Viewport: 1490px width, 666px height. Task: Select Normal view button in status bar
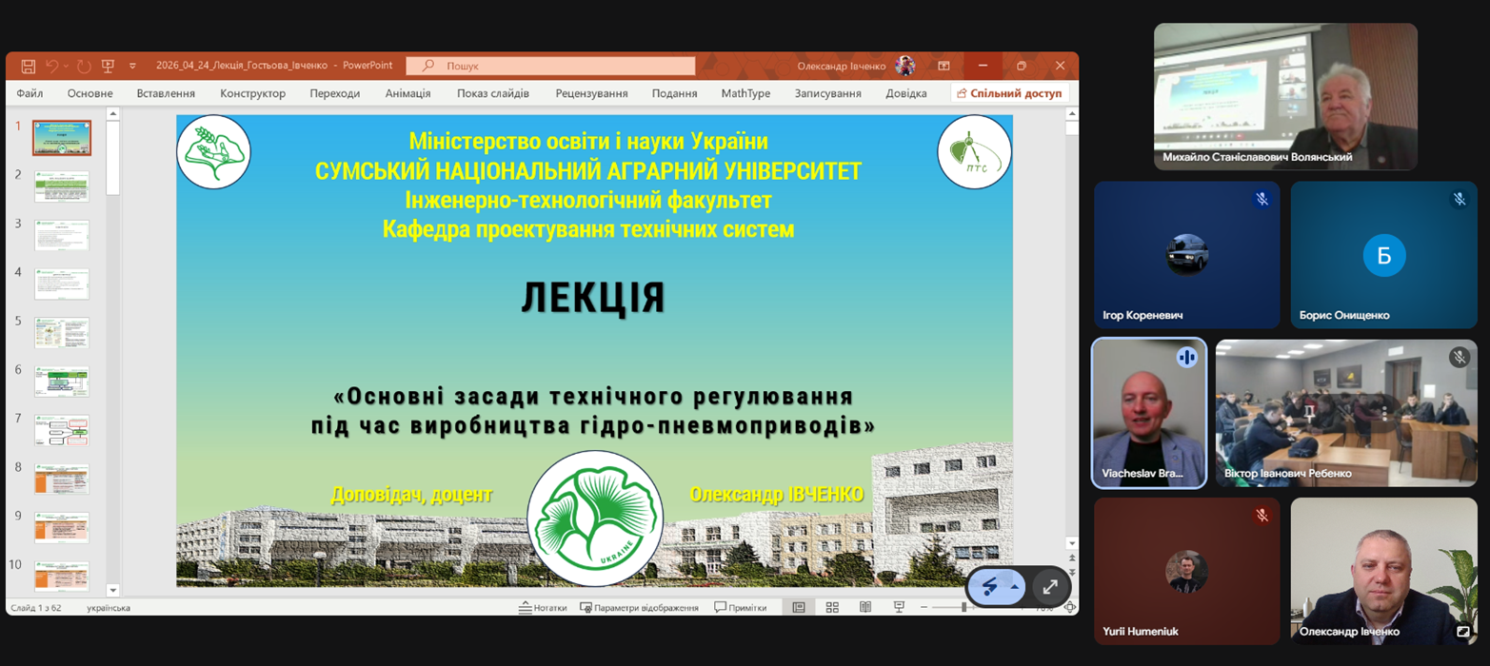[x=799, y=607]
